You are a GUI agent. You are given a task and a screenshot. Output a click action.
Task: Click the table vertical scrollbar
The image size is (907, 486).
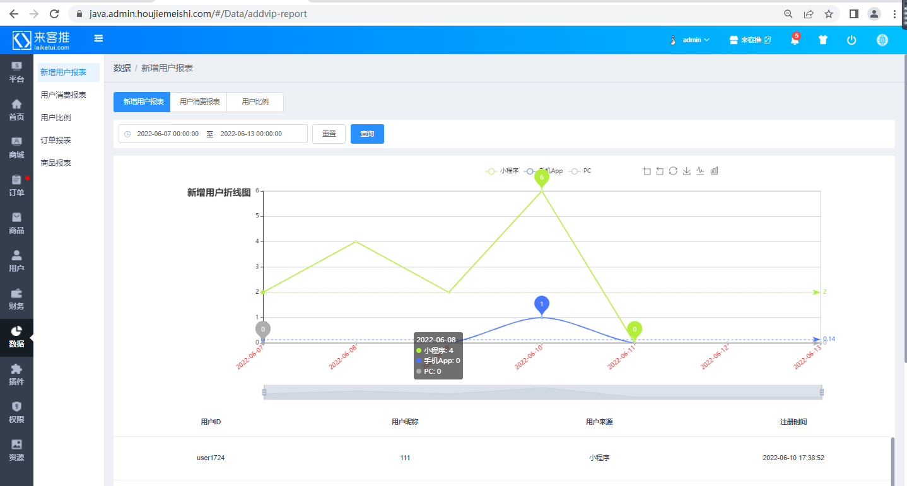(892, 461)
